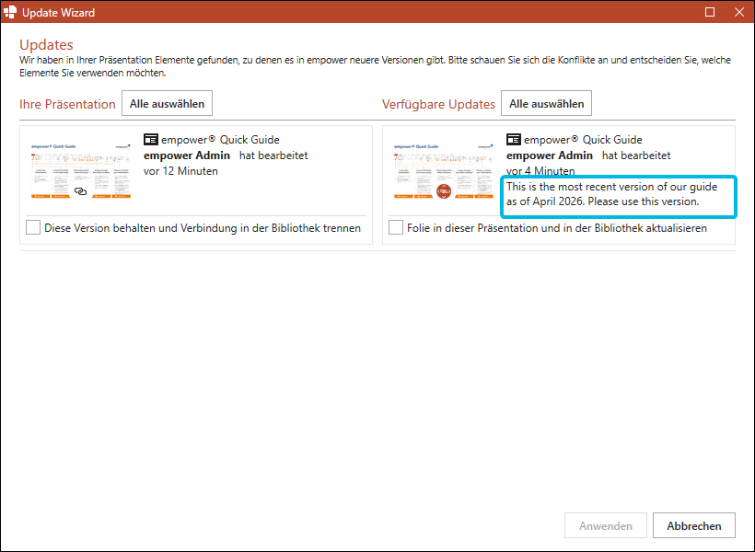
Task: Click the 'Updates' heading
Action: pyautogui.click(x=46, y=45)
